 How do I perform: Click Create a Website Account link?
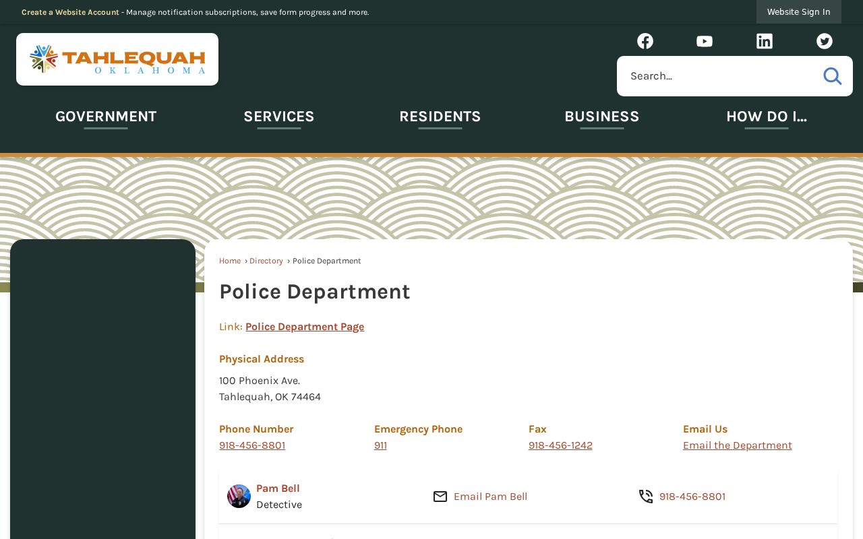tap(70, 12)
